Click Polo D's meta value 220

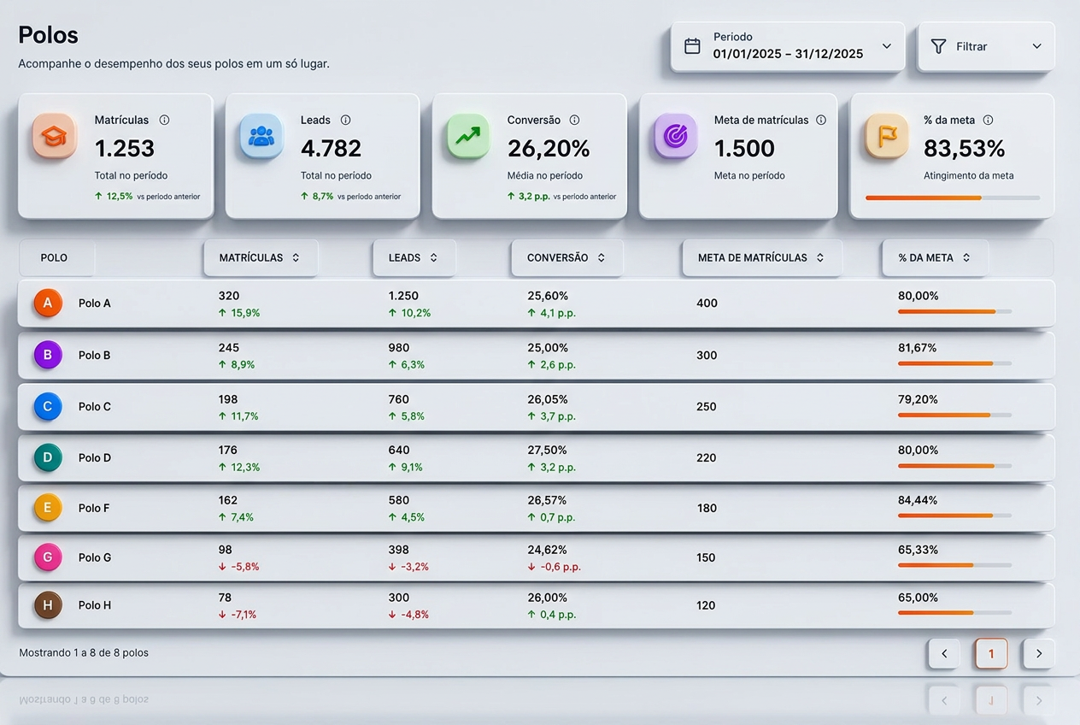tap(707, 457)
